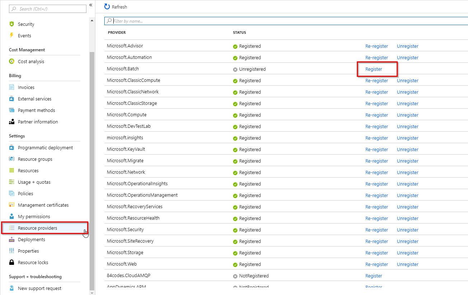
Task: Register the Microsoft.Batch provider
Action: 374,69
